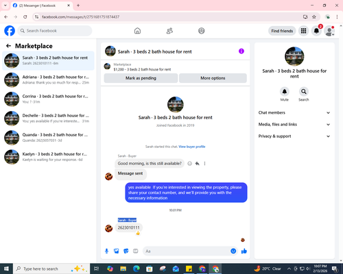Open the Friends icon in top navigation
This screenshot has width=343, height=274.
click(169, 31)
